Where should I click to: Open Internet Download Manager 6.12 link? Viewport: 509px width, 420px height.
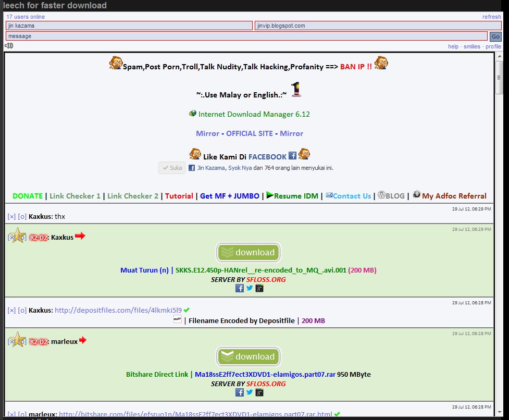[x=254, y=114]
